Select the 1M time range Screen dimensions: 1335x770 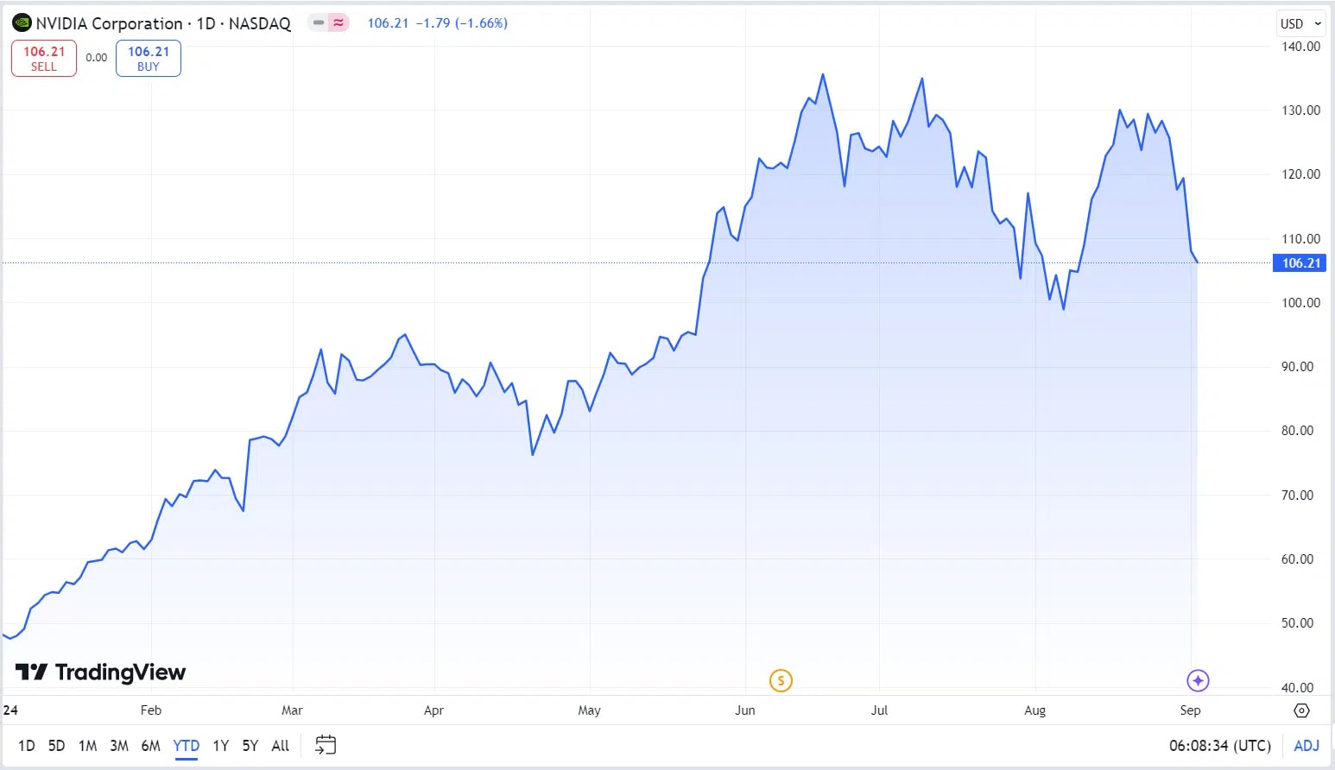(x=87, y=745)
